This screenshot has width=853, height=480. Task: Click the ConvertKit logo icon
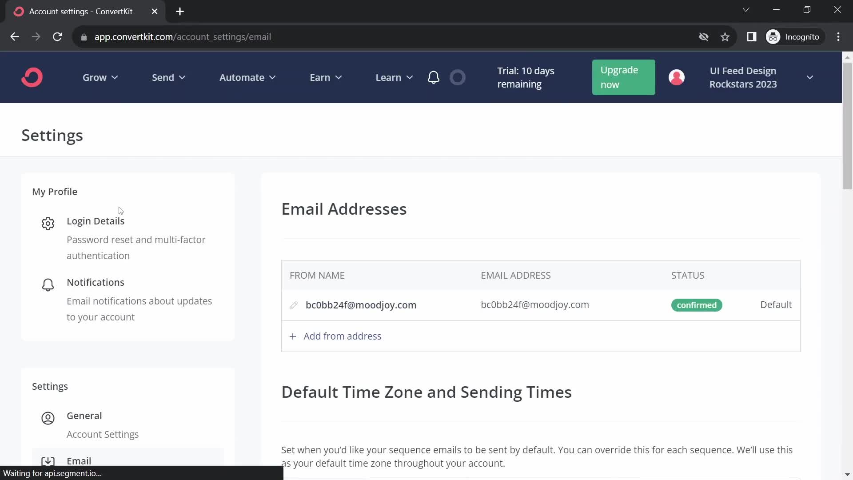tap(32, 77)
